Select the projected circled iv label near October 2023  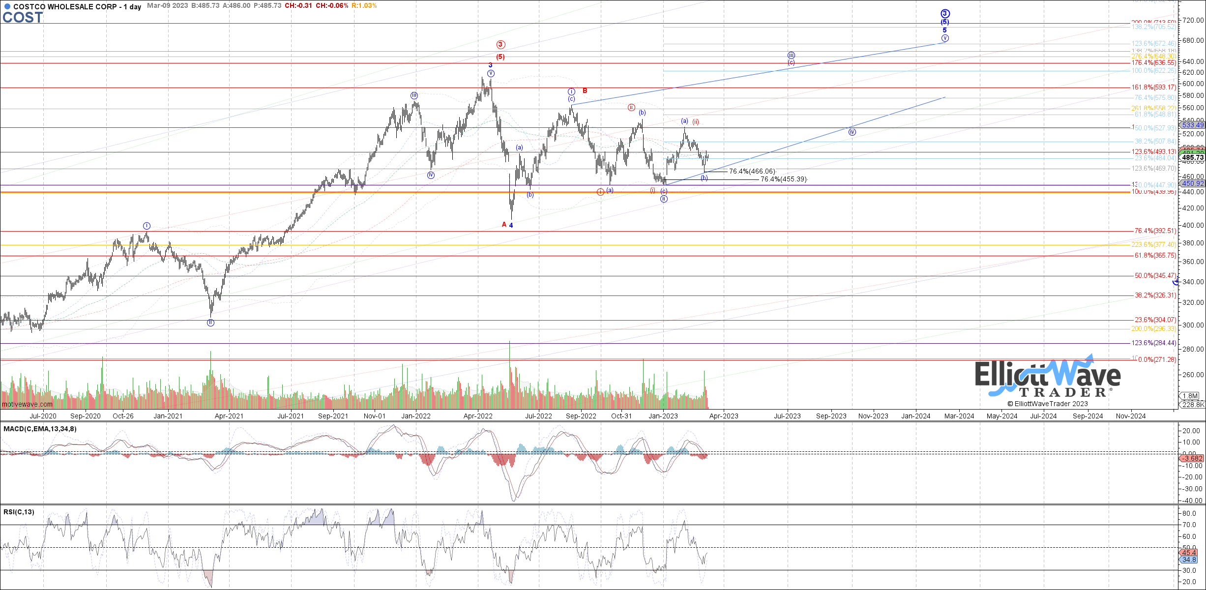[x=852, y=132]
